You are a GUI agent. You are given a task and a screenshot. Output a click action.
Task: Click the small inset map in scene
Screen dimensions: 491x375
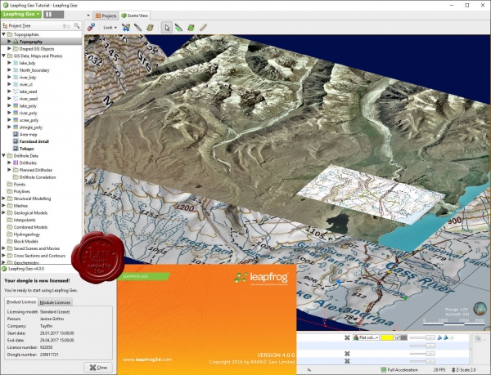[x=371, y=194]
